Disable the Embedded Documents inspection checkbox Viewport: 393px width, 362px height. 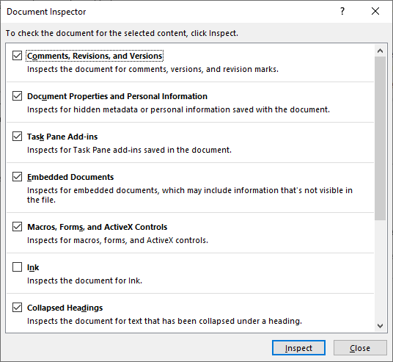click(x=17, y=177)
